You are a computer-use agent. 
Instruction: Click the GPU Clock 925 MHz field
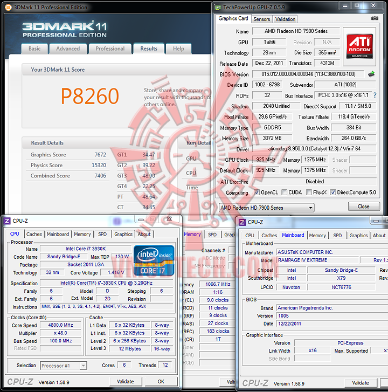[x=266, y=160]
